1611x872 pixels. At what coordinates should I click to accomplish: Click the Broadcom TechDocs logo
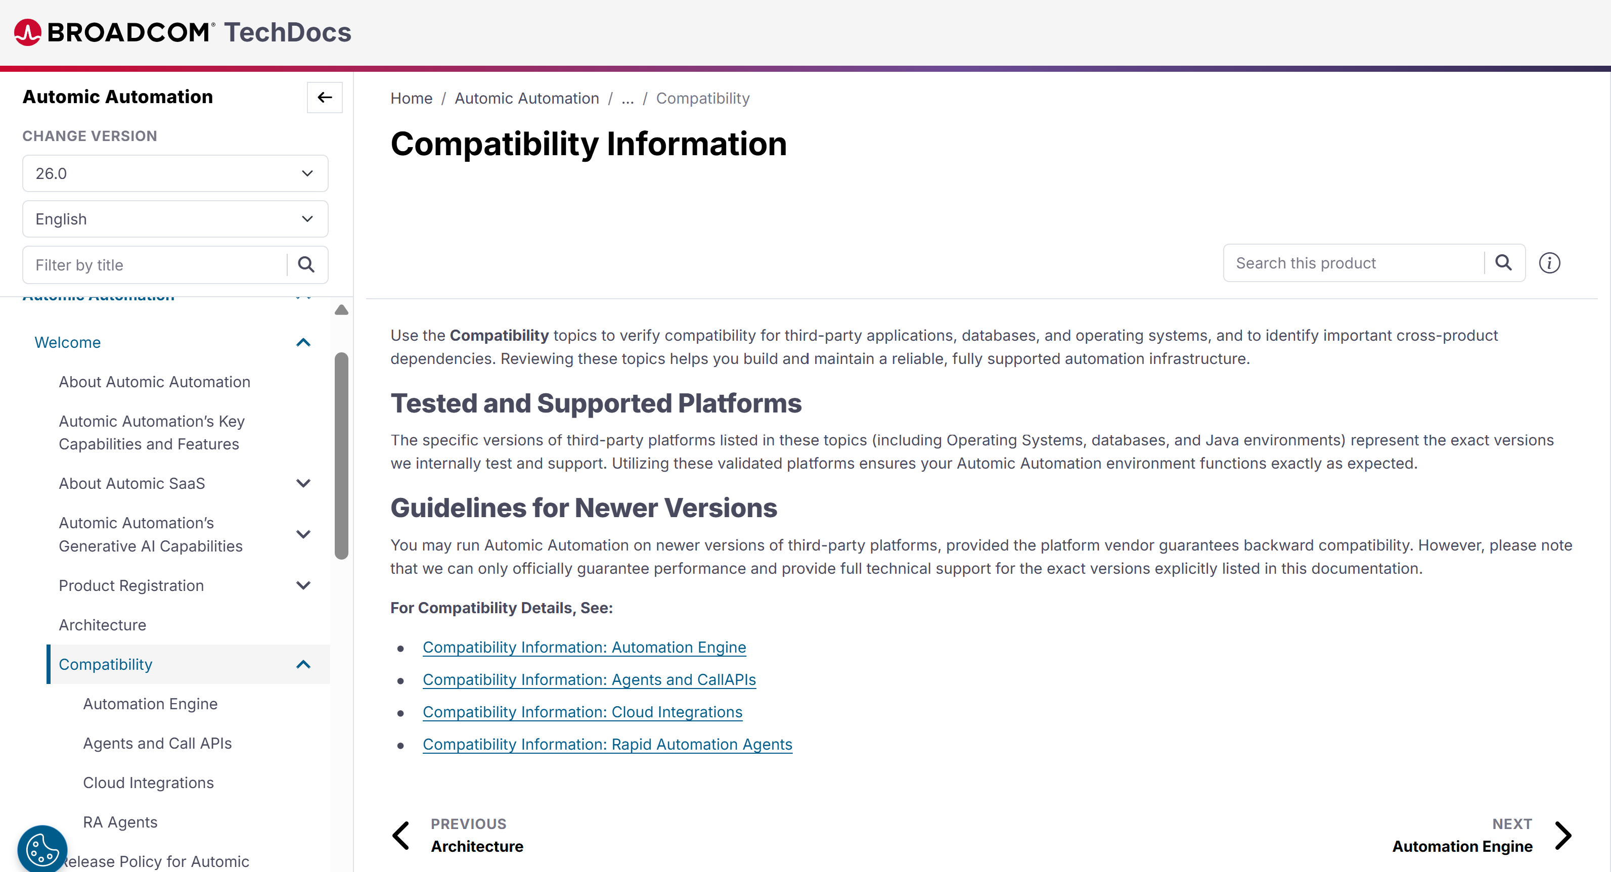(x=183, y=32)
